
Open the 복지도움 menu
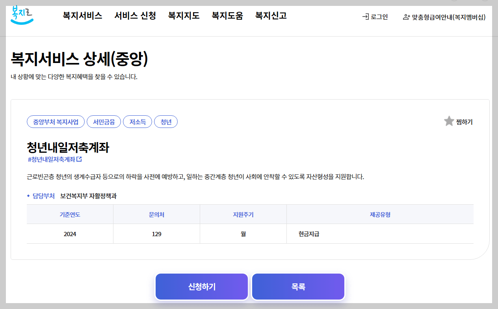point(227,16)
